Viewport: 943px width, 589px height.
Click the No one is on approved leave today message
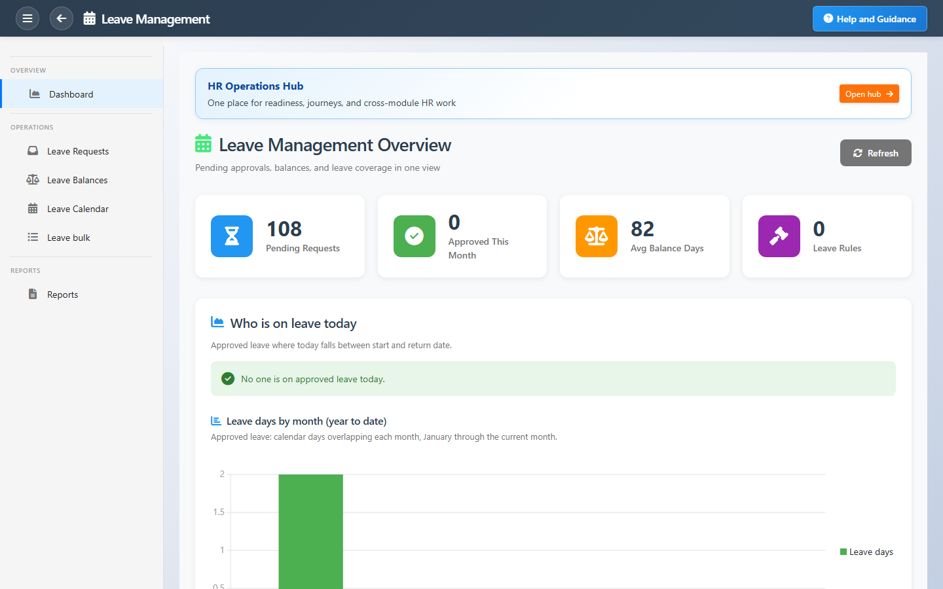[313, 379]
